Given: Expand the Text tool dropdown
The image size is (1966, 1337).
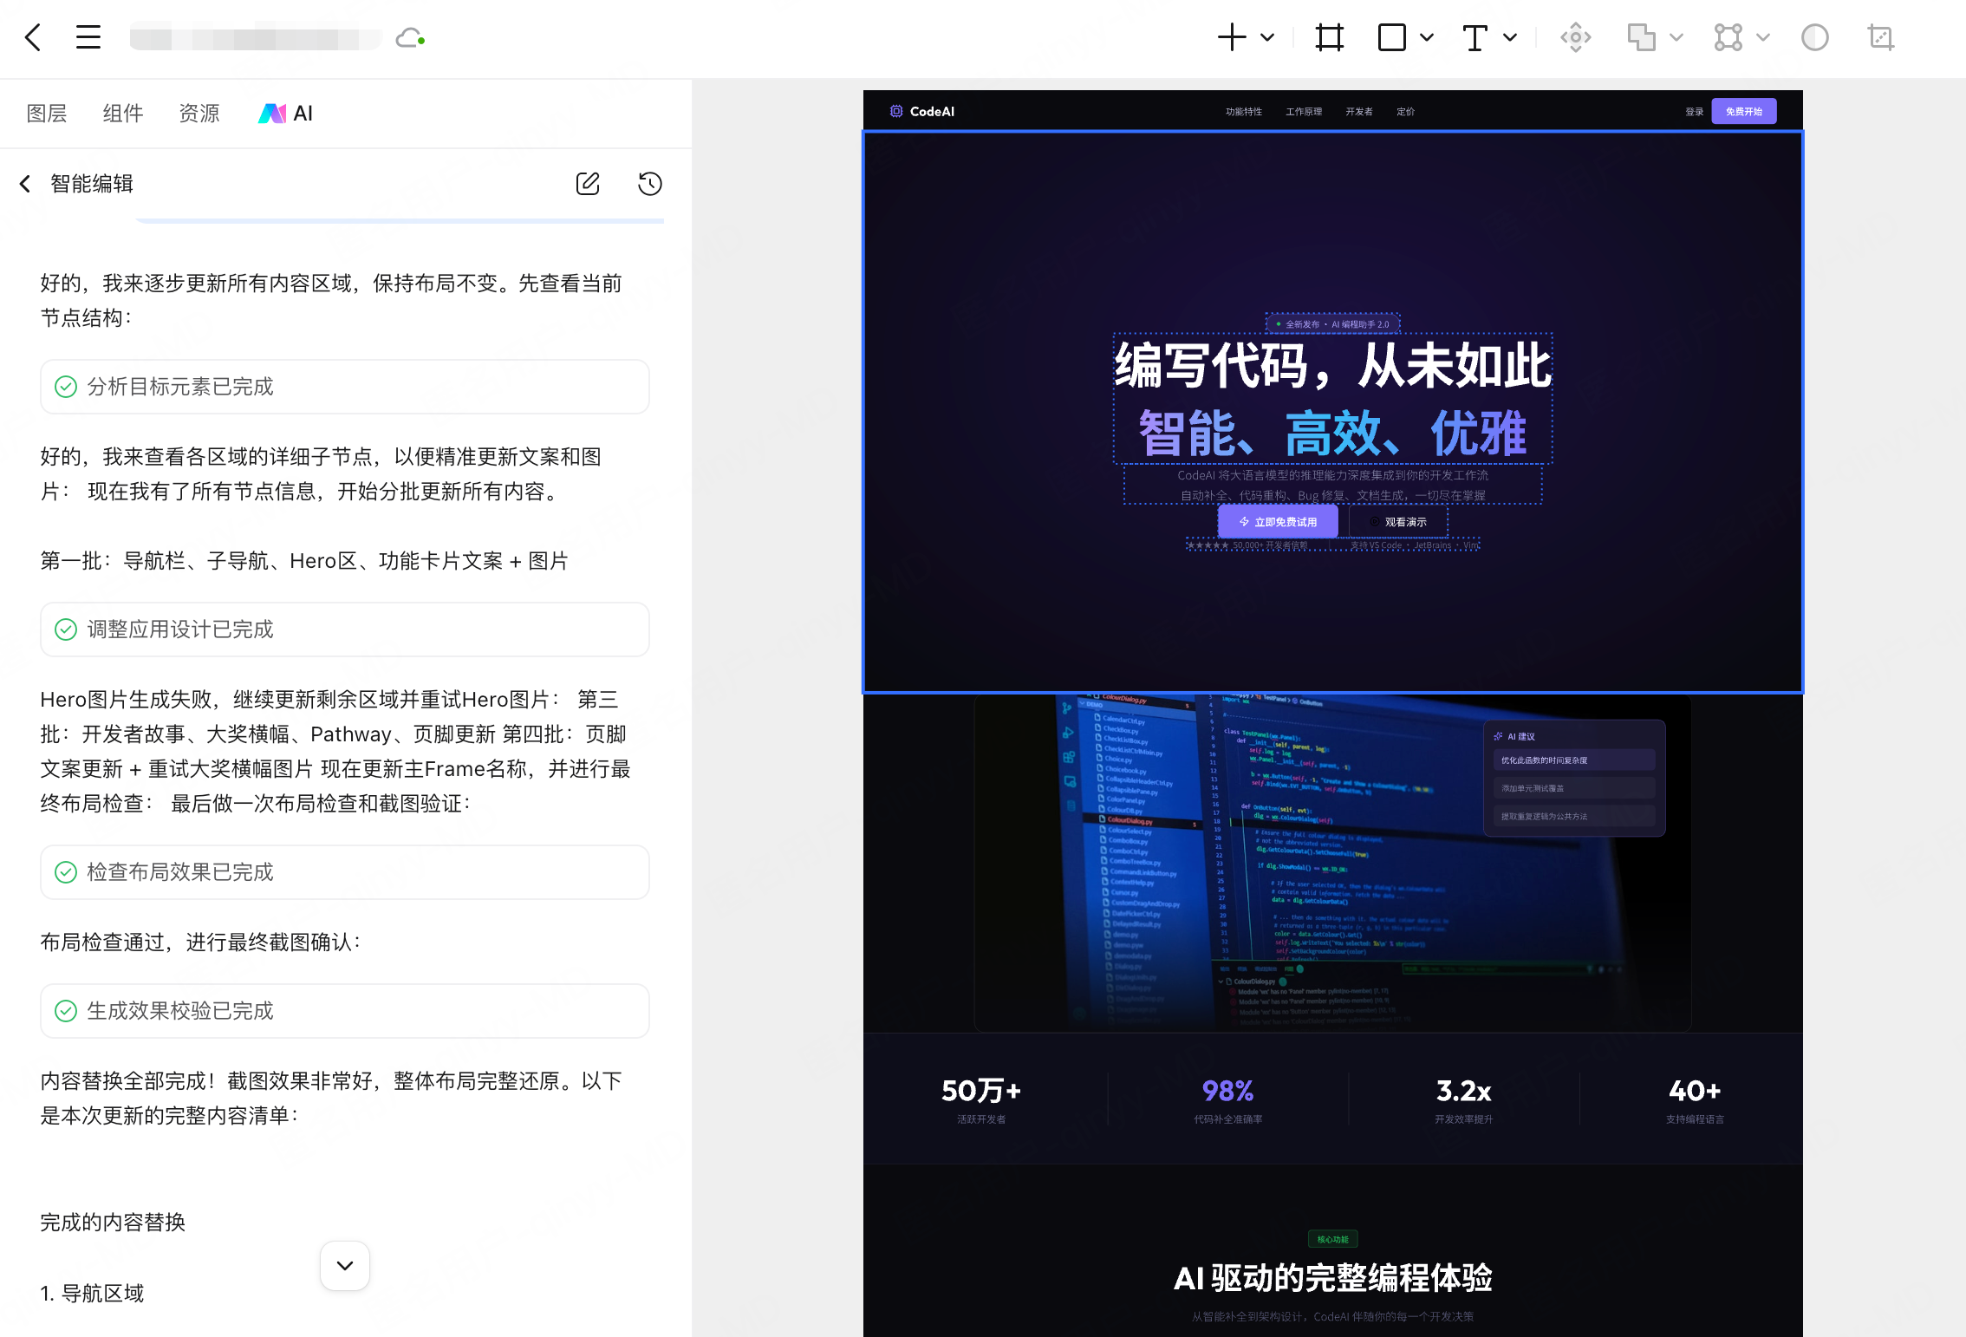Looking at the screenshot, I should [1510, 37].
